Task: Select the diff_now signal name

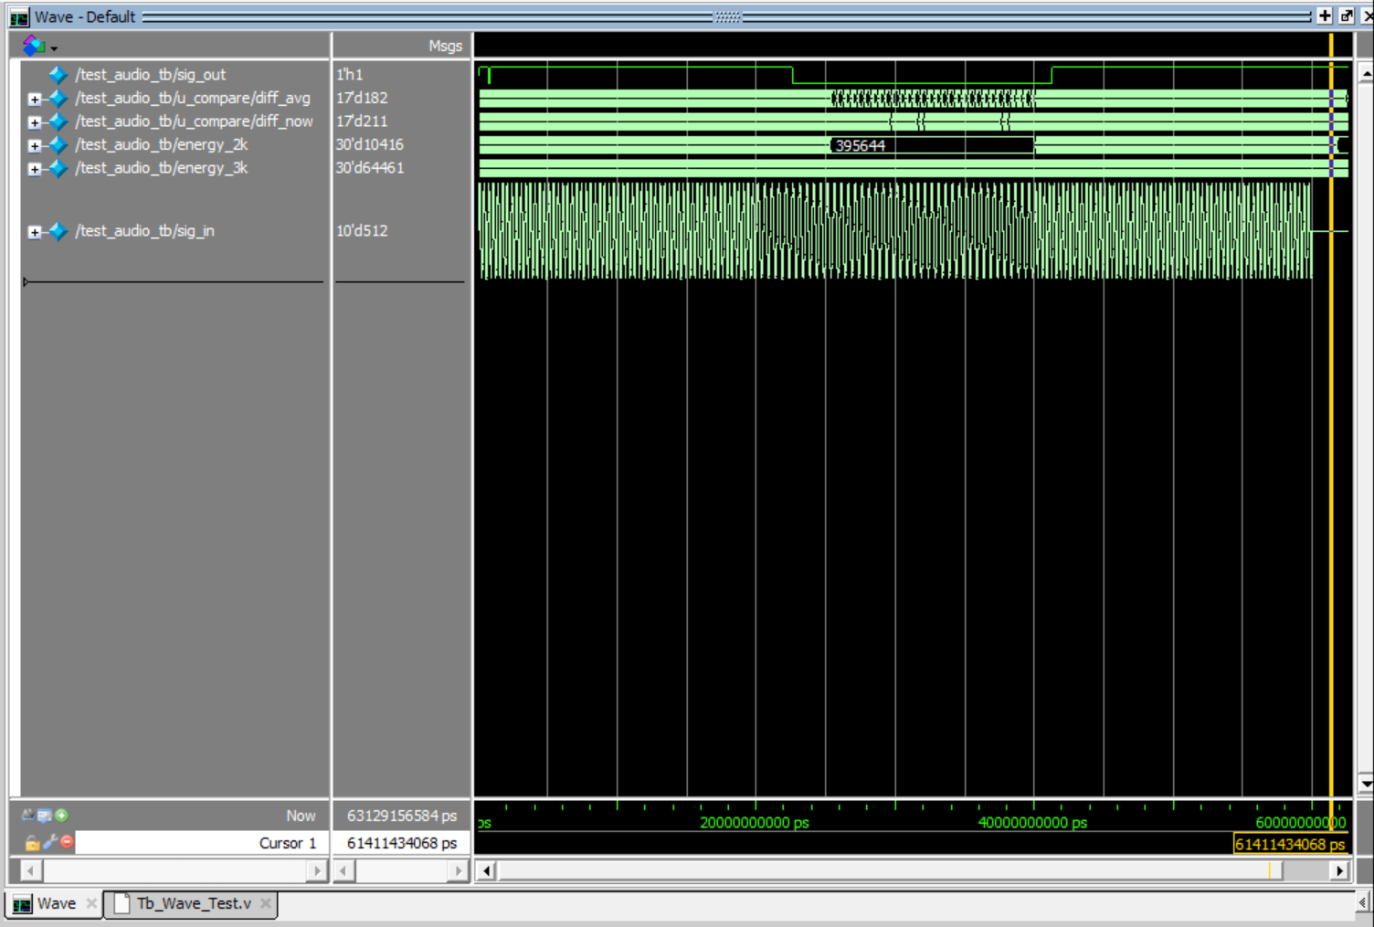Action: (194, 121)
